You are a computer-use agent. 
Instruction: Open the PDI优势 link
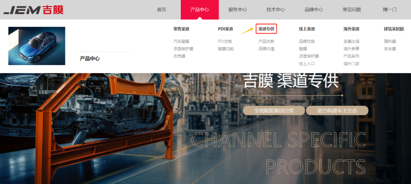(225, 41)
